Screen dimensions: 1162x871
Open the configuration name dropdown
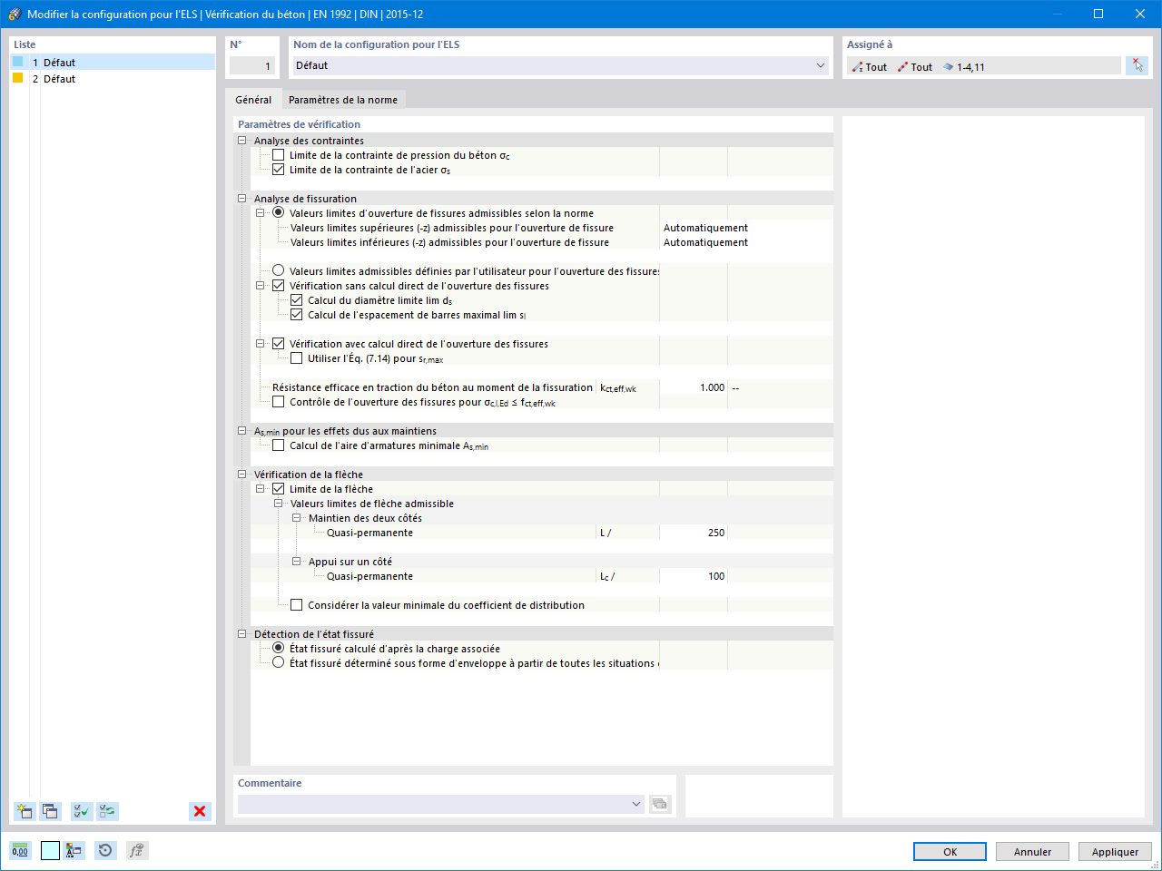coord(820,65)
